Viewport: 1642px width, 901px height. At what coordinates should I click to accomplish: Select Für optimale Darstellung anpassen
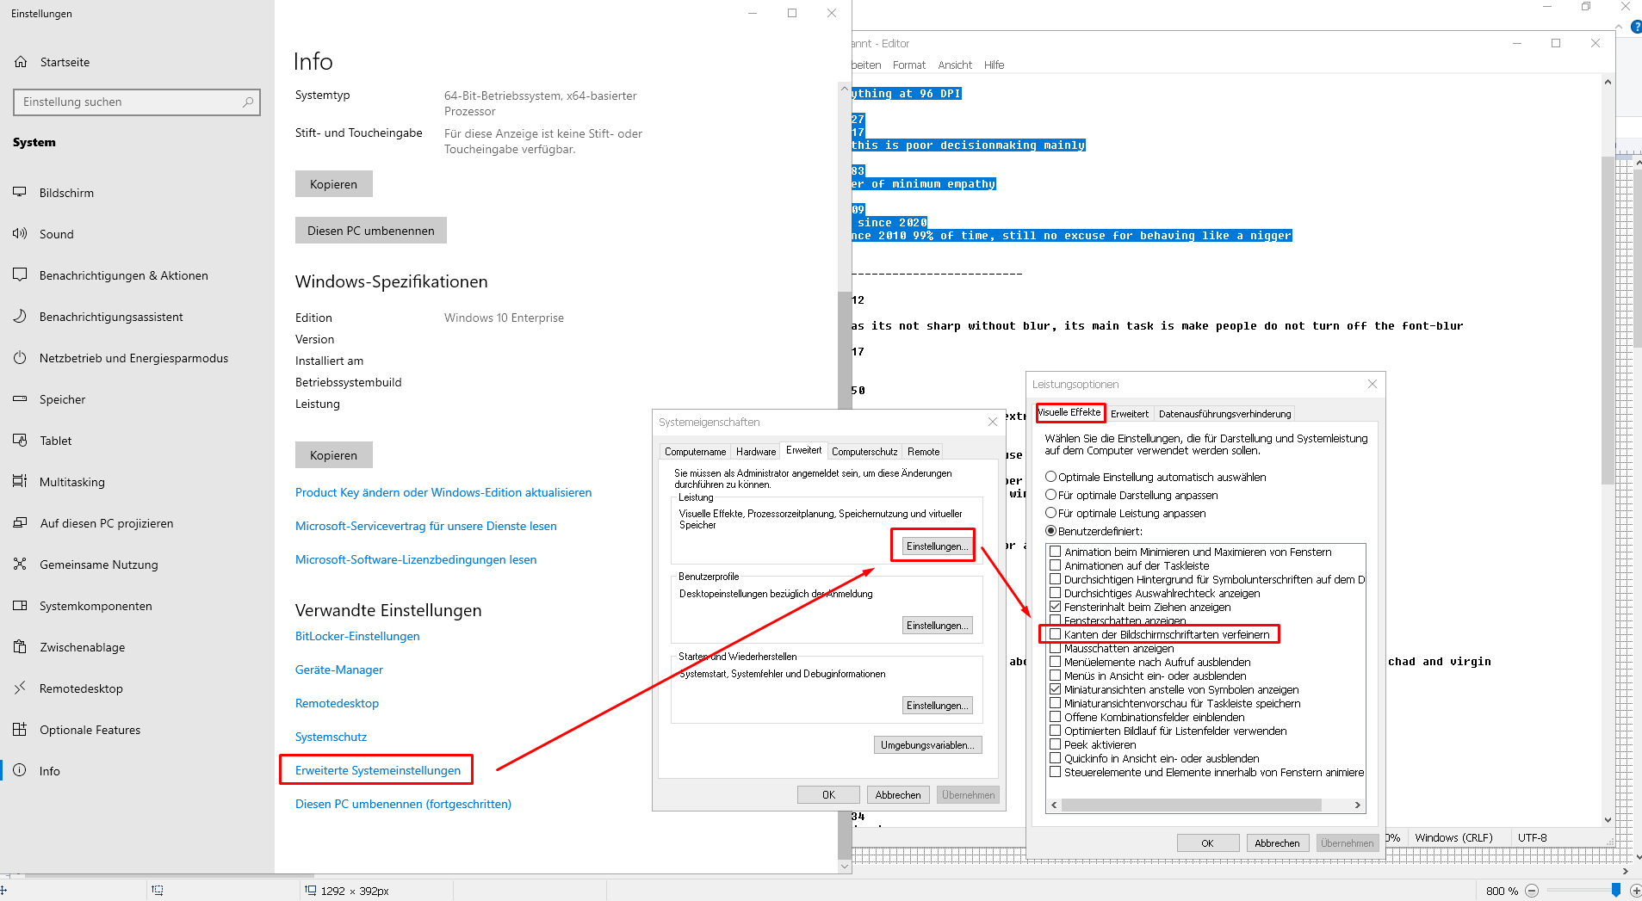click(1050, 495)
